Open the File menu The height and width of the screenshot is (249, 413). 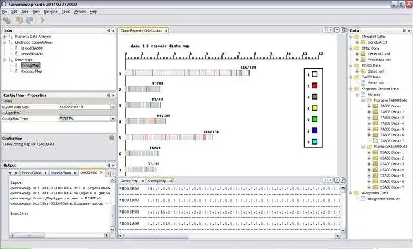[5, 12]
